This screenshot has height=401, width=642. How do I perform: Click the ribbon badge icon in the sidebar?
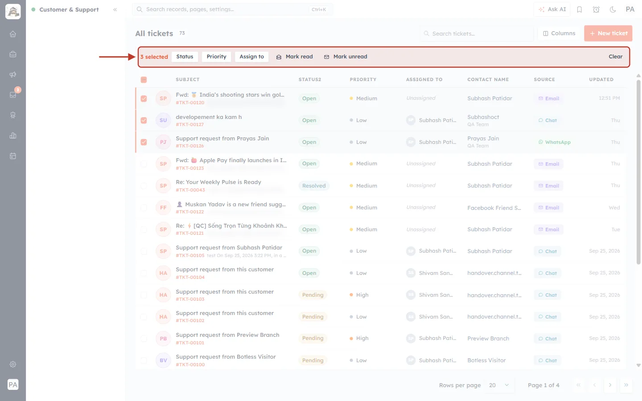[13, 115]
